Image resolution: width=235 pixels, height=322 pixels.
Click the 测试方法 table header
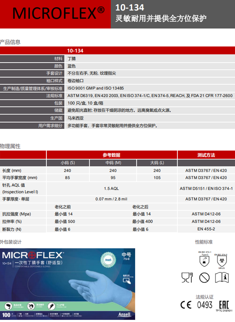coord(206,155)
